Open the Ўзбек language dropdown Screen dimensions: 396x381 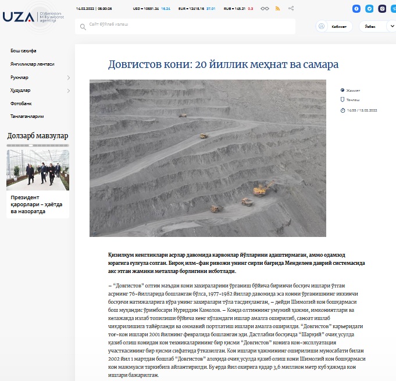[374, 26]
